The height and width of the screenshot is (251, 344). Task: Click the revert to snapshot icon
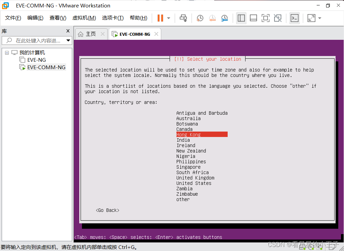pos(212,18)
